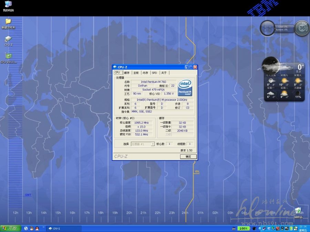Screen dimensions: 310x232
Task: Switch to the 缓存 tab
Action: [x=127, y=73]
